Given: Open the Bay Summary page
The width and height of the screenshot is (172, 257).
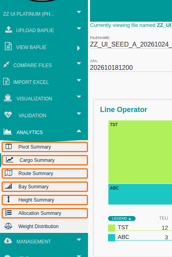Looking at the screenshot, I should pyautogui.click(x=45, y=187).
